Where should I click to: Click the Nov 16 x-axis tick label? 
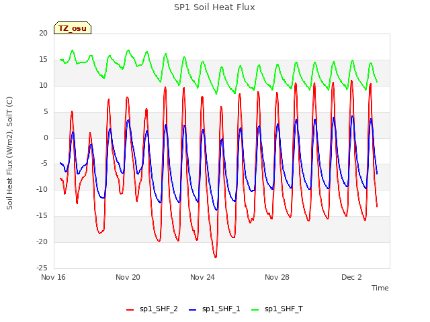point(53,277)
